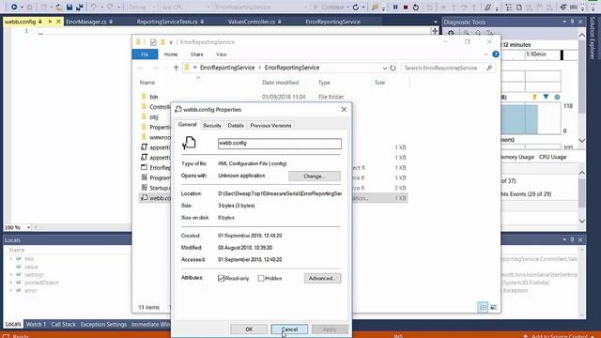Open the Explorer address bar history dropdown
Viewport: 601px width, 338px height.
click(384, 68)
